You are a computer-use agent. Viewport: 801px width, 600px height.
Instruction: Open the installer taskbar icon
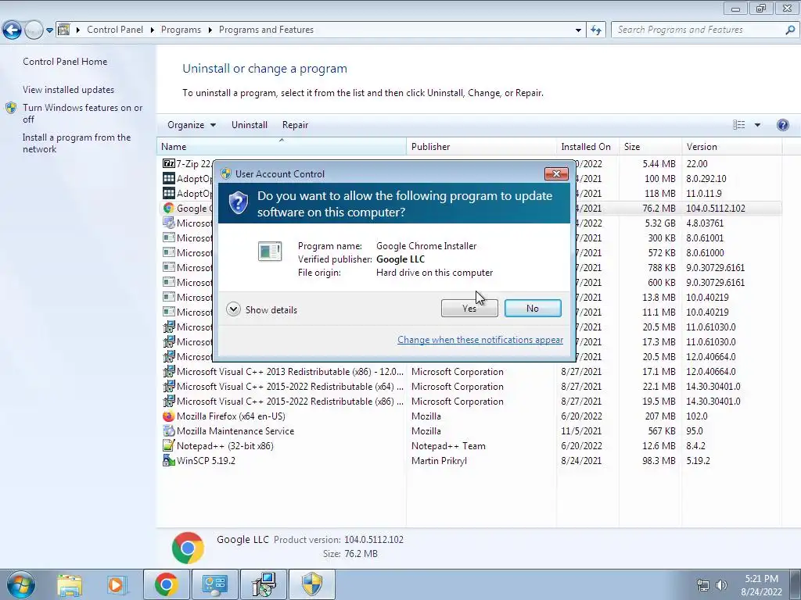(264, 584)
